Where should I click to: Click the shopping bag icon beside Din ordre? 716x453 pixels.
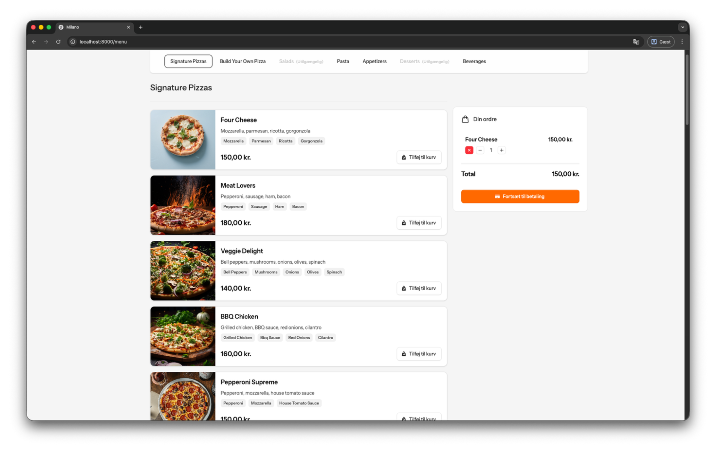pos(465,119)
